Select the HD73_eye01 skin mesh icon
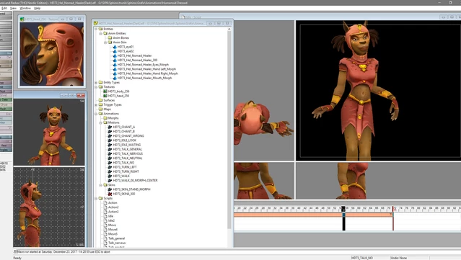 [115, 47]
